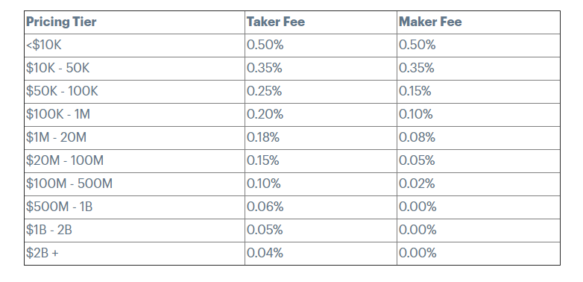Click the 0.02% maker fee value
Screen dimensions: 583x282
coord(417,184)
